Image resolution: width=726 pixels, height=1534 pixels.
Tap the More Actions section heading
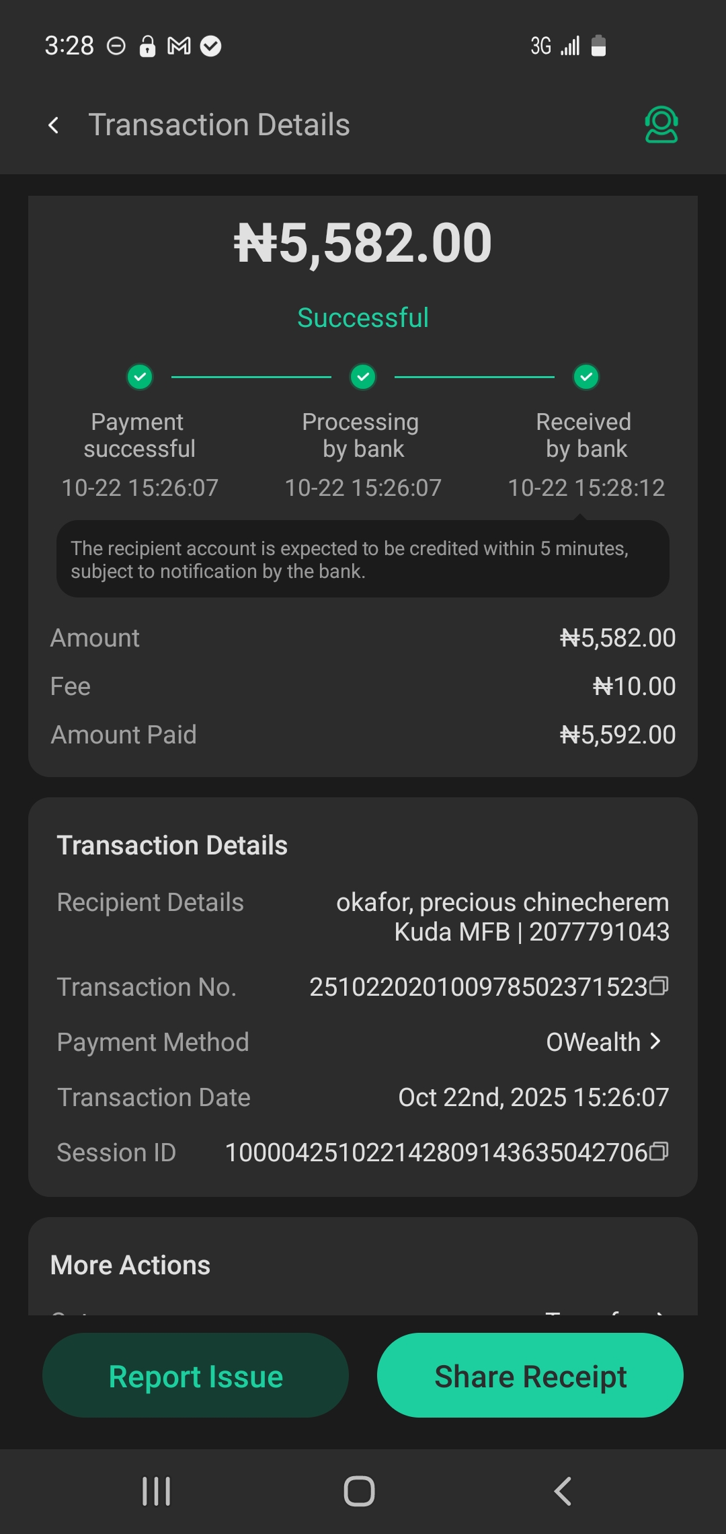[130, 1266]
